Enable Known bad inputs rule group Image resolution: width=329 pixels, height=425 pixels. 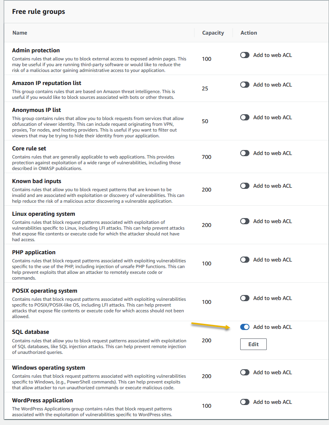245,186
